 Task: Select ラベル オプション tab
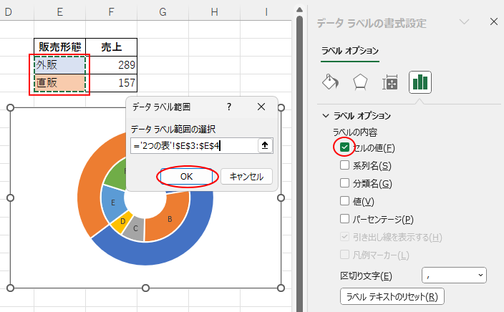[350, 51]
